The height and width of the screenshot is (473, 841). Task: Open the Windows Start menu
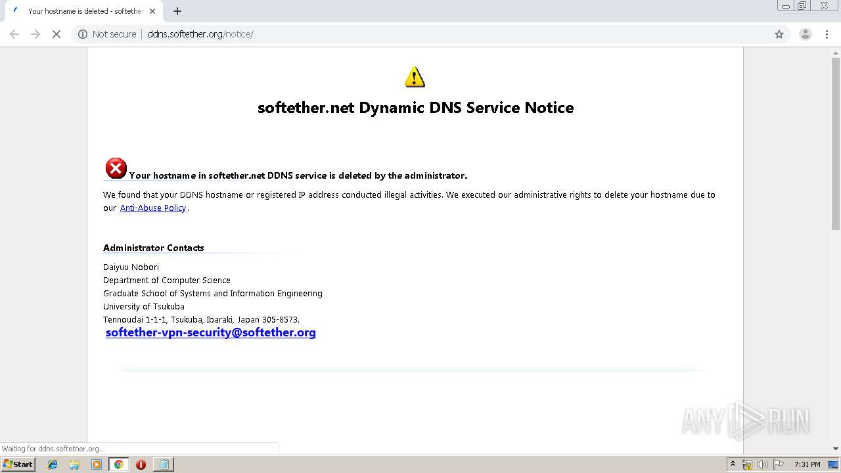click(x=18, y=464)
